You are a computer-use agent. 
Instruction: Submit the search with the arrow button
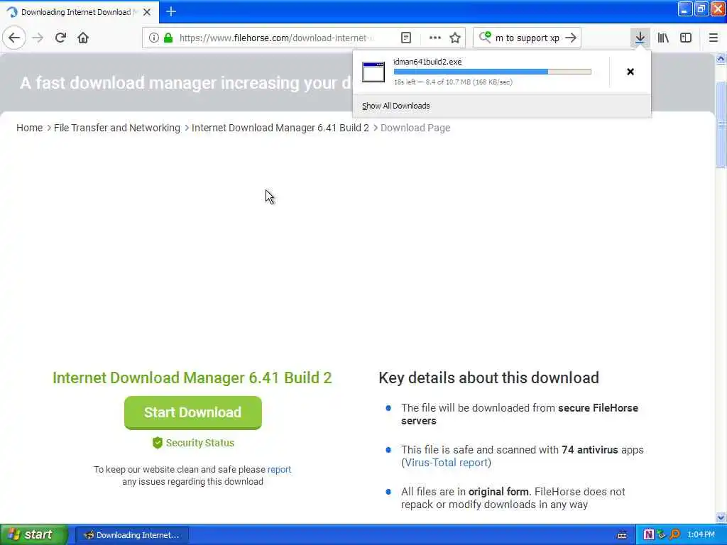572,38
